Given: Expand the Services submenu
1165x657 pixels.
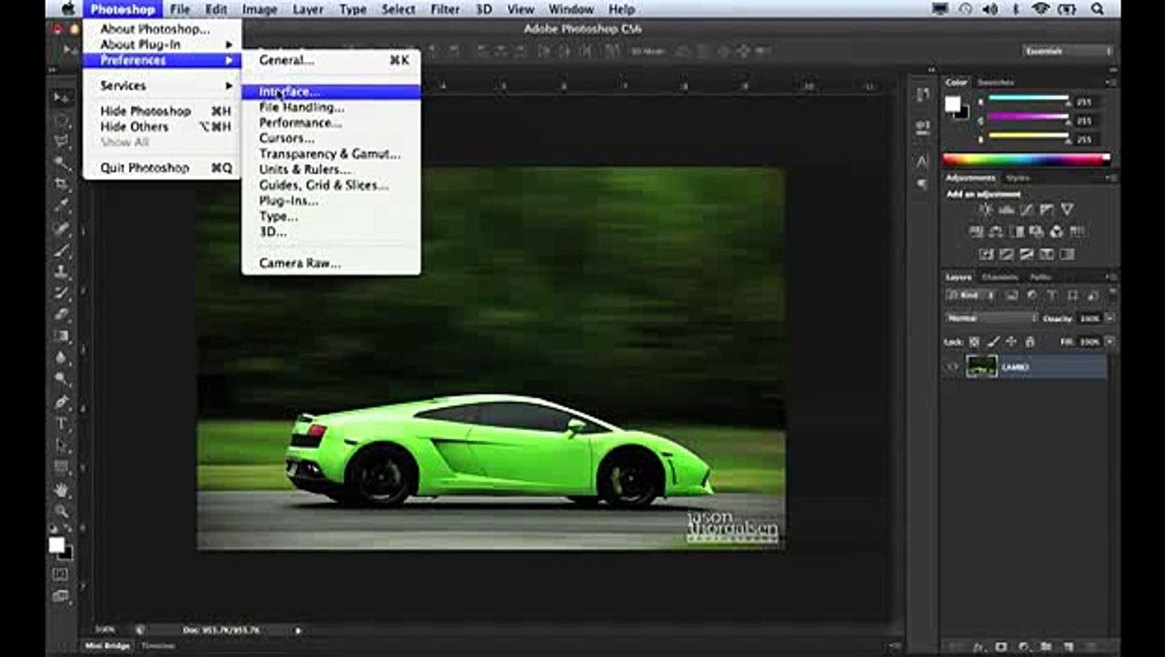Looking at the screenshot, I should 162,85.
